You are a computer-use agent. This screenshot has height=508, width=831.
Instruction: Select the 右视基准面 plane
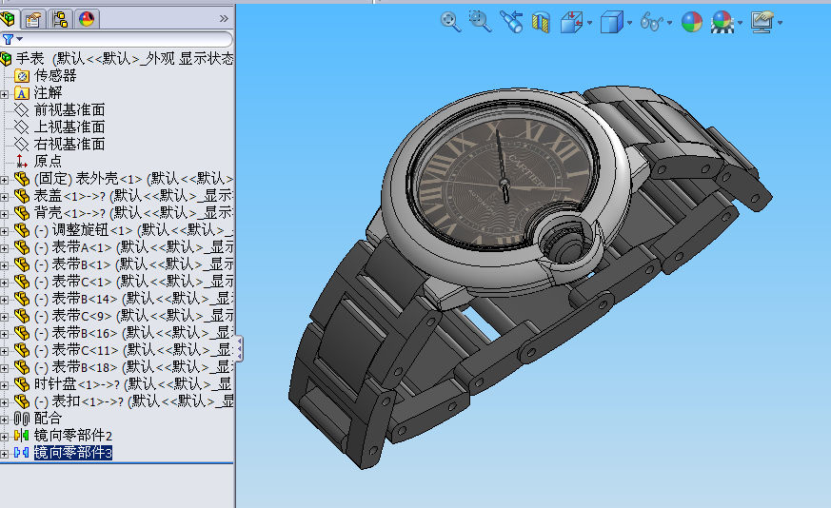(69, 144)
